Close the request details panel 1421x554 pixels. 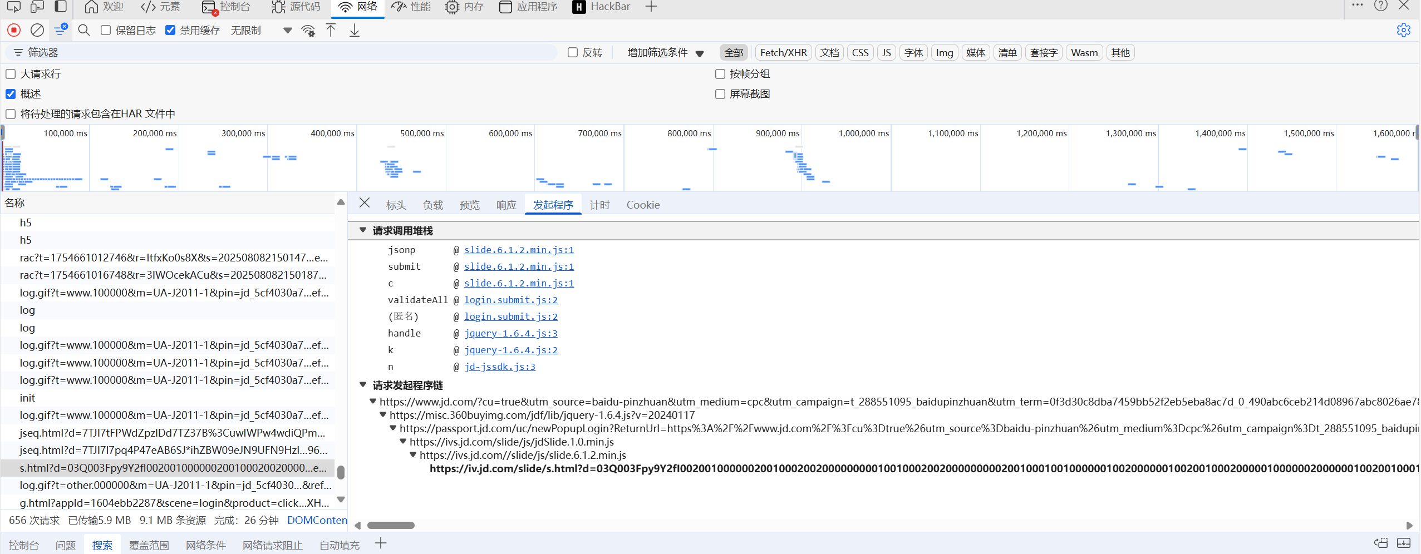(365, 203)
